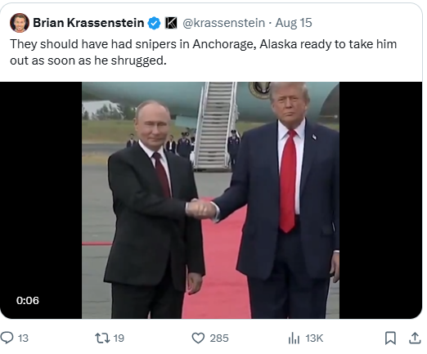The width and height of the screenshot is (427, 354).
Task: Click the black K affiliate badge
Action: 171,23
